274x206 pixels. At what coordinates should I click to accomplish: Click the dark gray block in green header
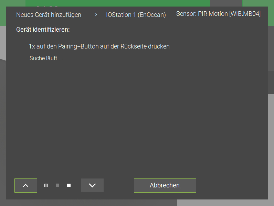coord(226,3)
